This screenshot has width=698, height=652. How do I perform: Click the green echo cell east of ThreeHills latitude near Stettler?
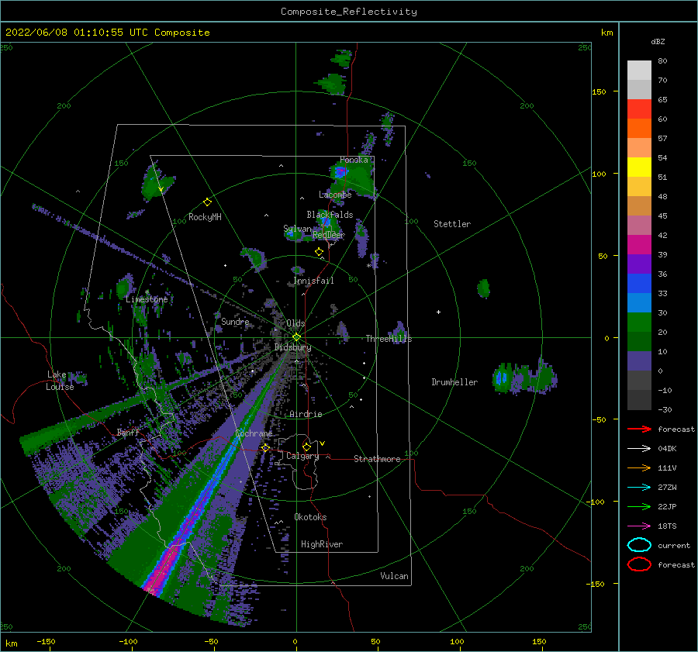click(483, 288)
